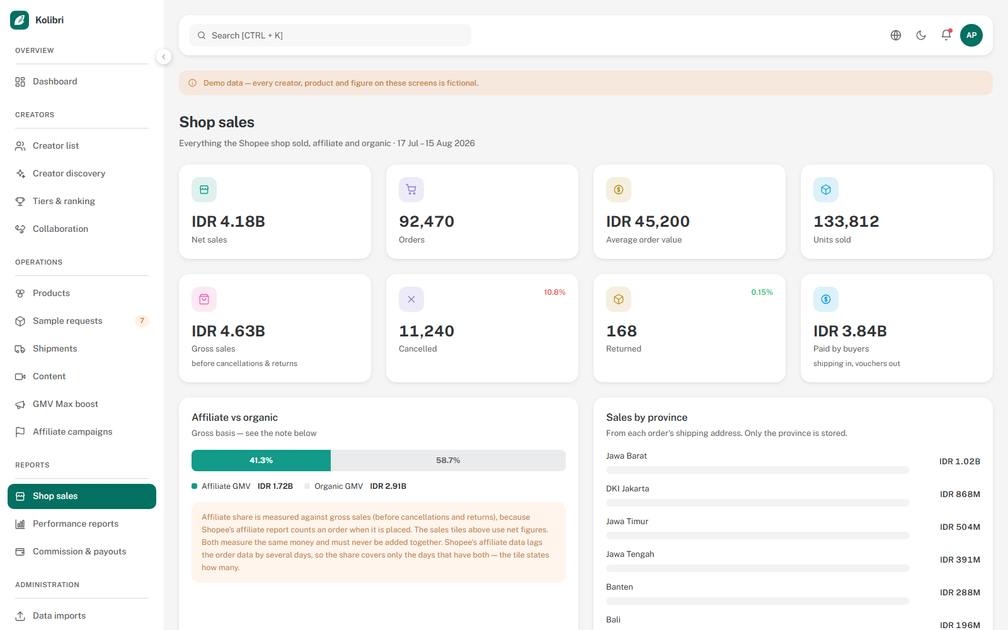The height and width of the screenshot is (630, 1008).
Task: Open Creator discovery page
Action: (x=82, y=173)
